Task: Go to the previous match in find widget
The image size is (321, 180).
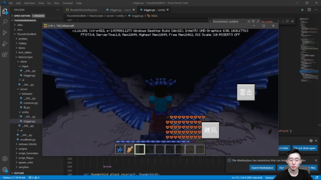Action: point(278,21)
